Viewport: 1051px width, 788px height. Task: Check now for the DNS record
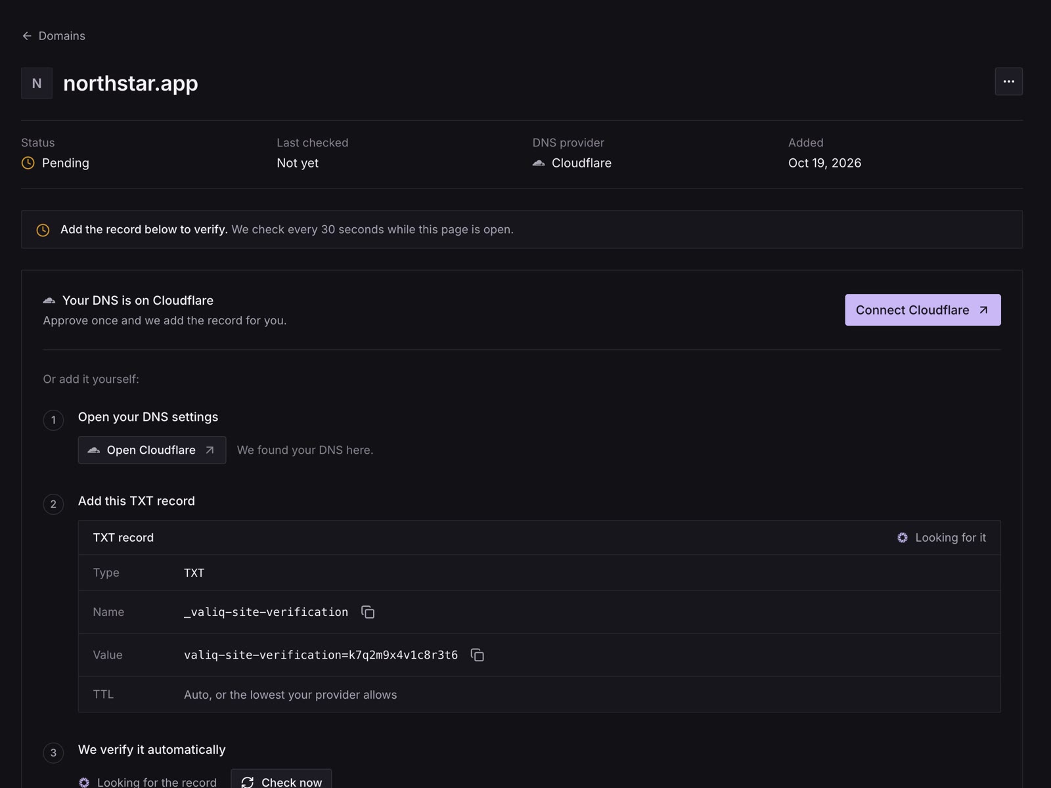[x=281, y=779]
